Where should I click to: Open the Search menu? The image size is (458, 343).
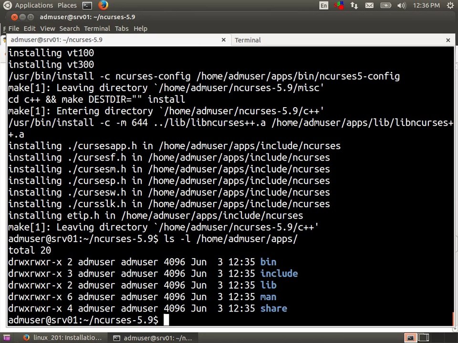pyautogui.click(x=70, y=29)
